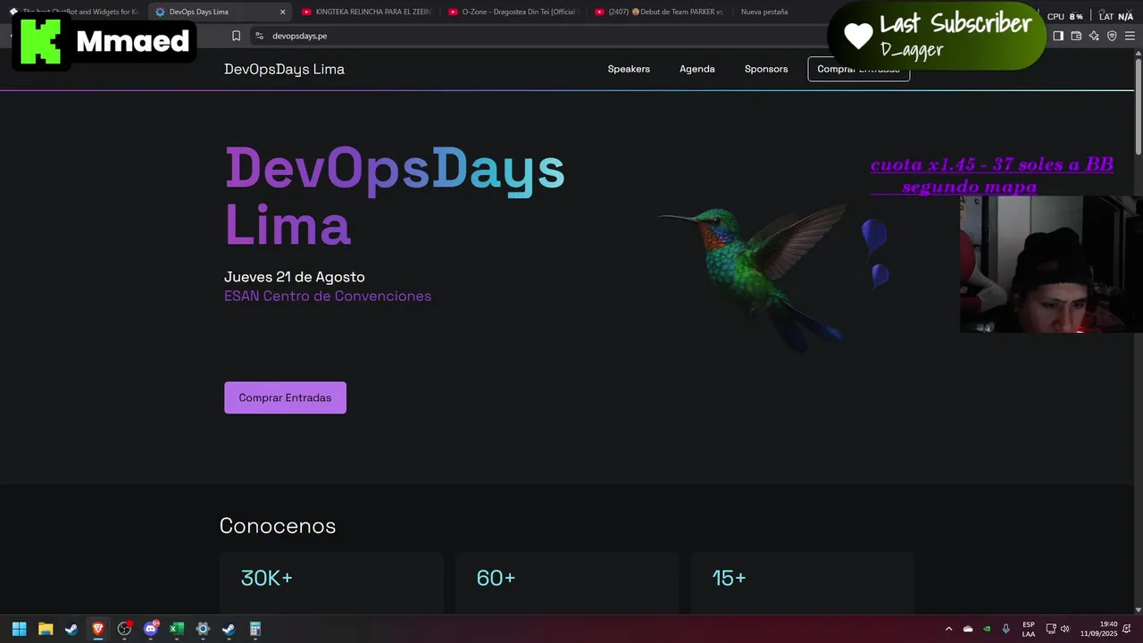
Task: Click the 60+ statistic
Action: [496, 578]
